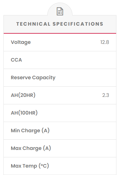
Task: Click the Technical Specifications heading
Action: (x=60, y=24)
